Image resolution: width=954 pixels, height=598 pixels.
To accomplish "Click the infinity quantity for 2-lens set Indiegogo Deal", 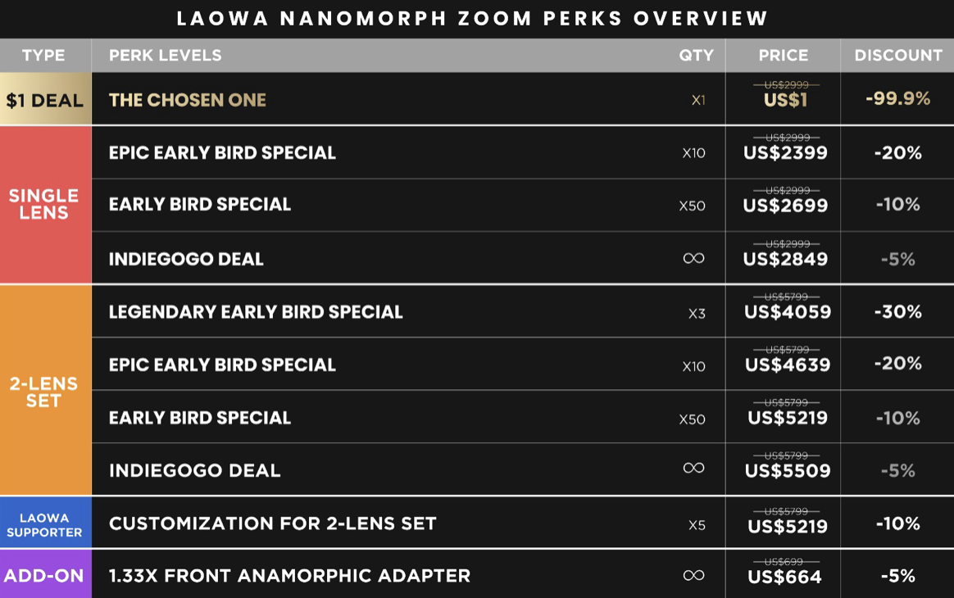I will click(x=693, y=468).
